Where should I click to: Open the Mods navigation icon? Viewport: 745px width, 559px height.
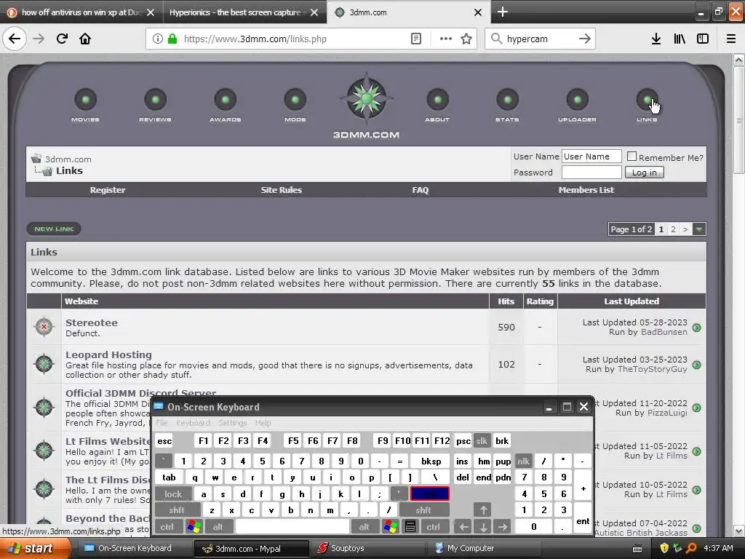(295, 100)
